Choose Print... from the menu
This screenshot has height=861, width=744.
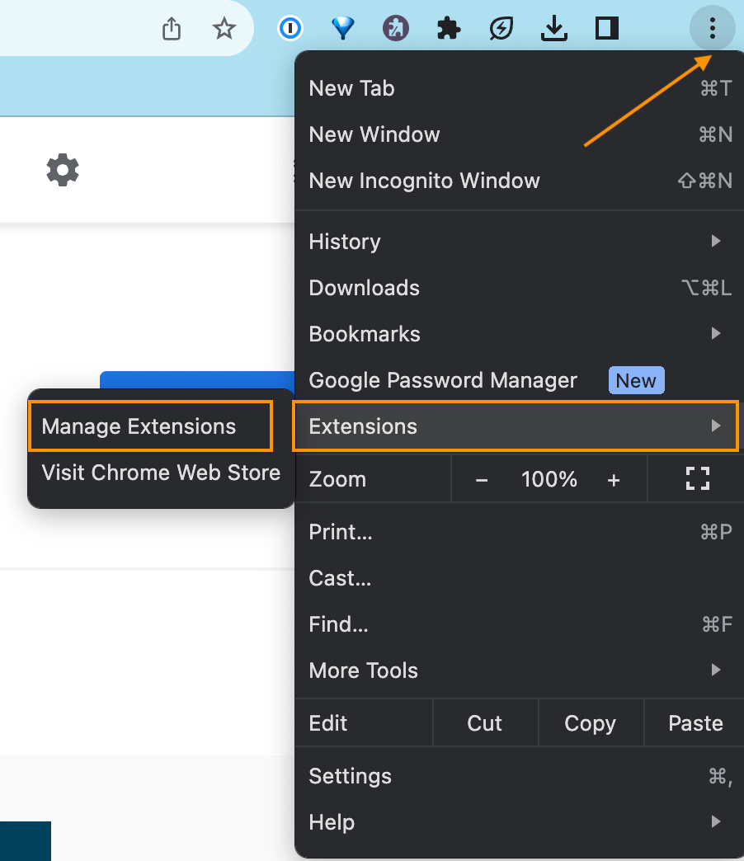tap(520, 532)
